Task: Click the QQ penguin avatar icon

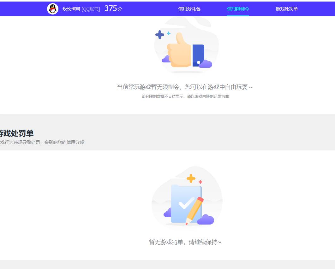Action: tap(52, 9)
